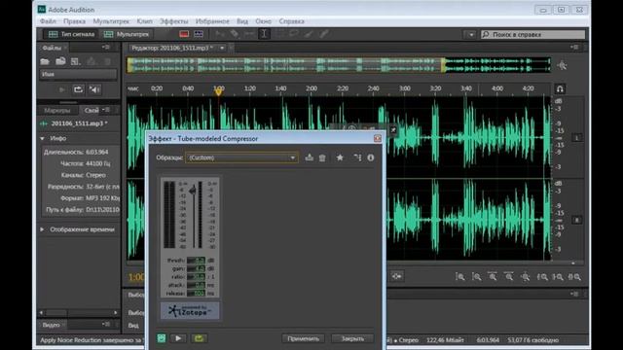Click the Import File icon in Files panel
623x350 pixels.
tap(60, 61)
